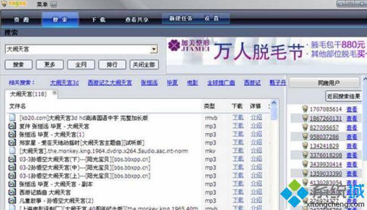367x210 pixels.
Task: Click the file icon for [kb20.com]大闹天宫3d
Action: [x=12, y=117]
